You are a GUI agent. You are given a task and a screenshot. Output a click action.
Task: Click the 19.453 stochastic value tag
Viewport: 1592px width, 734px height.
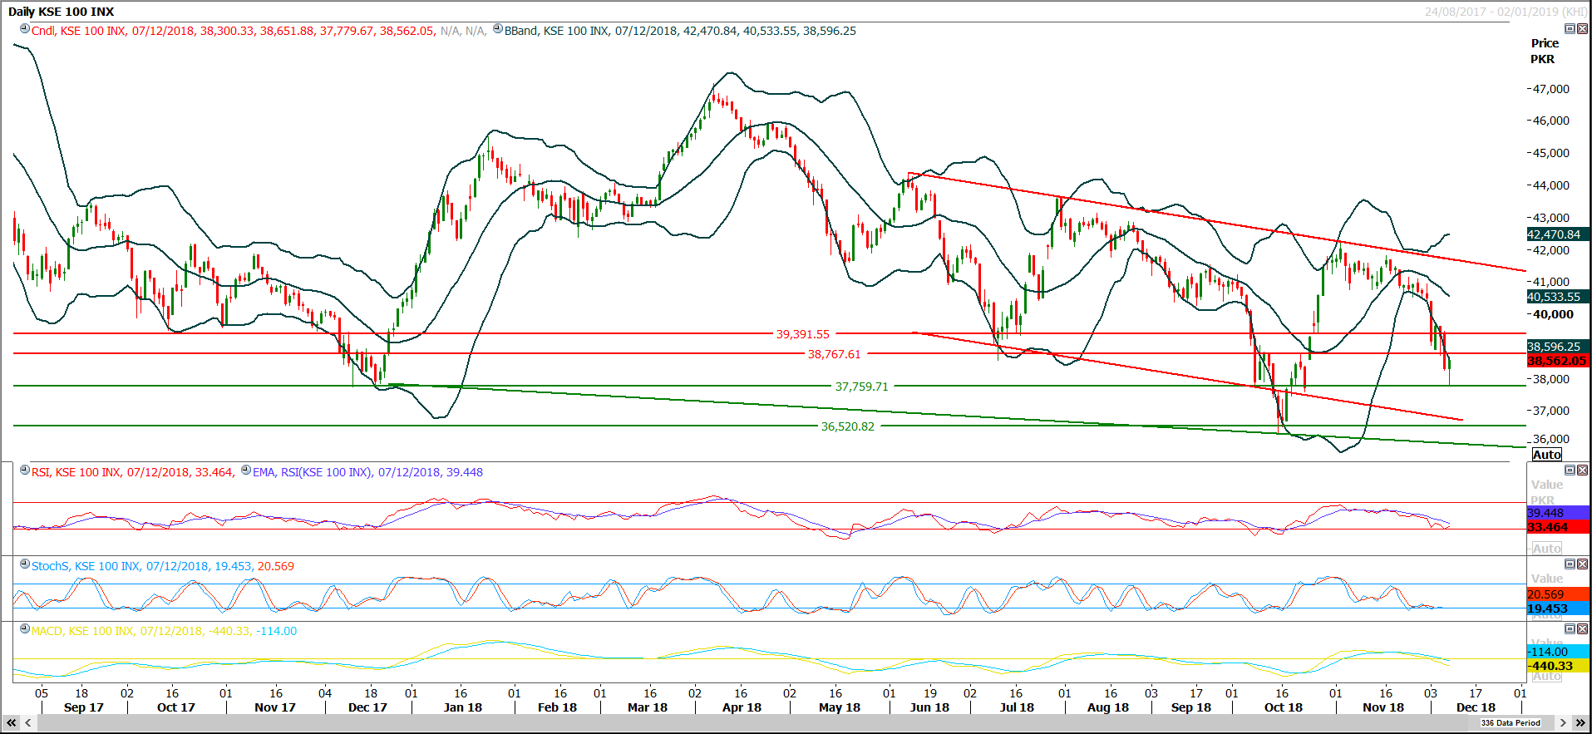[1559, 608]
